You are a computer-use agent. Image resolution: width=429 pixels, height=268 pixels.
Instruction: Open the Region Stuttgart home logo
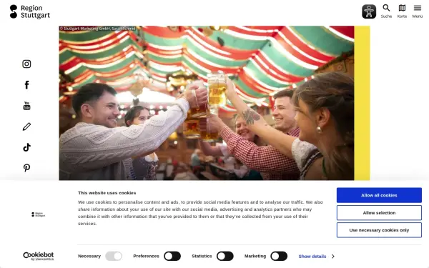(x=30, y=11)
